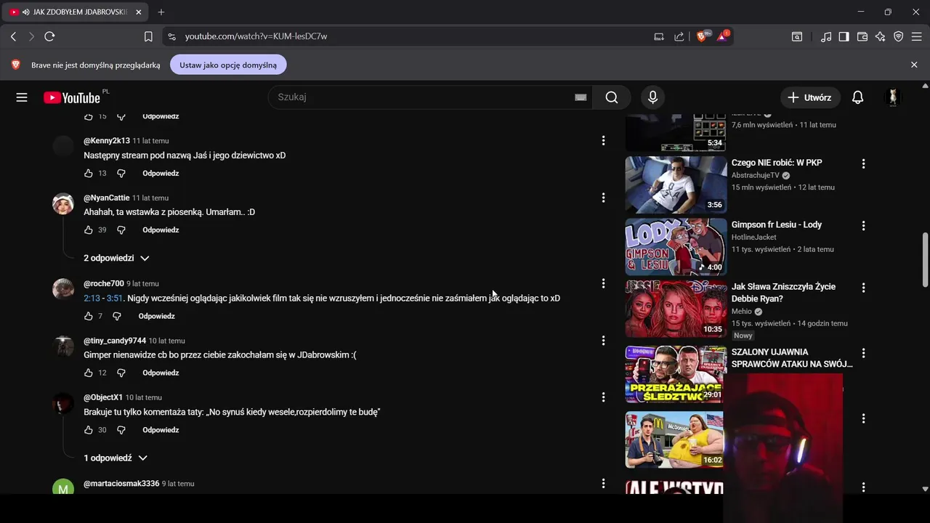Open Mehio channel name link
930x523 pixels.
click(742, 312)
